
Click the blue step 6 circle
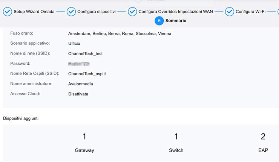[159, 21]
